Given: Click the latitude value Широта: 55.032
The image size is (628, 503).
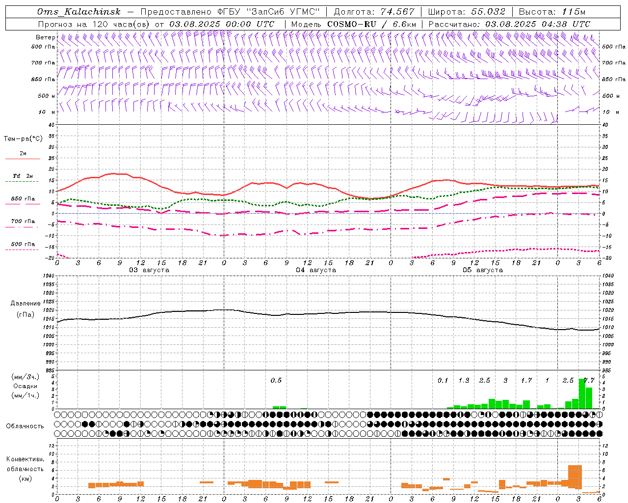Looking at the screenshot, I should coord(467,12).
